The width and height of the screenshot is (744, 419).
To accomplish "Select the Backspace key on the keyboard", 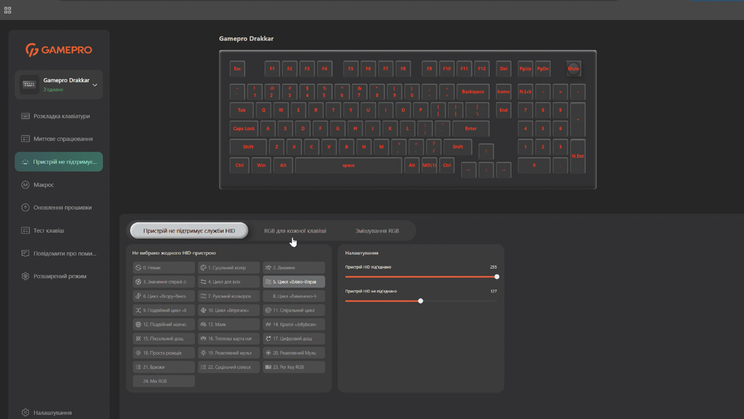I will point(473,92).
